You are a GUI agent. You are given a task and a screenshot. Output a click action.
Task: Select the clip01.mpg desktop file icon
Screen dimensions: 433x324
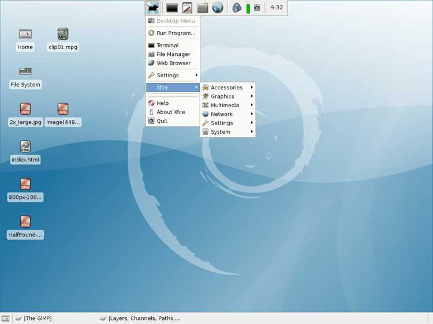(x=63, y=39)
